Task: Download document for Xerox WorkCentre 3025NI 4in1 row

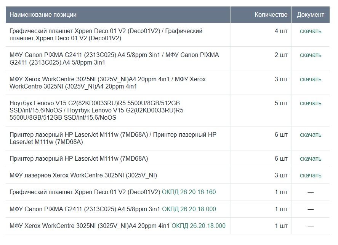Action: 310,79
